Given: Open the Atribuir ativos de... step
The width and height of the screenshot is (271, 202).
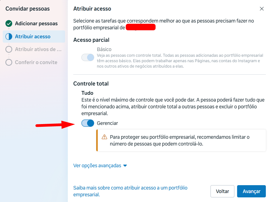Looking at the screenshot, I should [38, 49].
